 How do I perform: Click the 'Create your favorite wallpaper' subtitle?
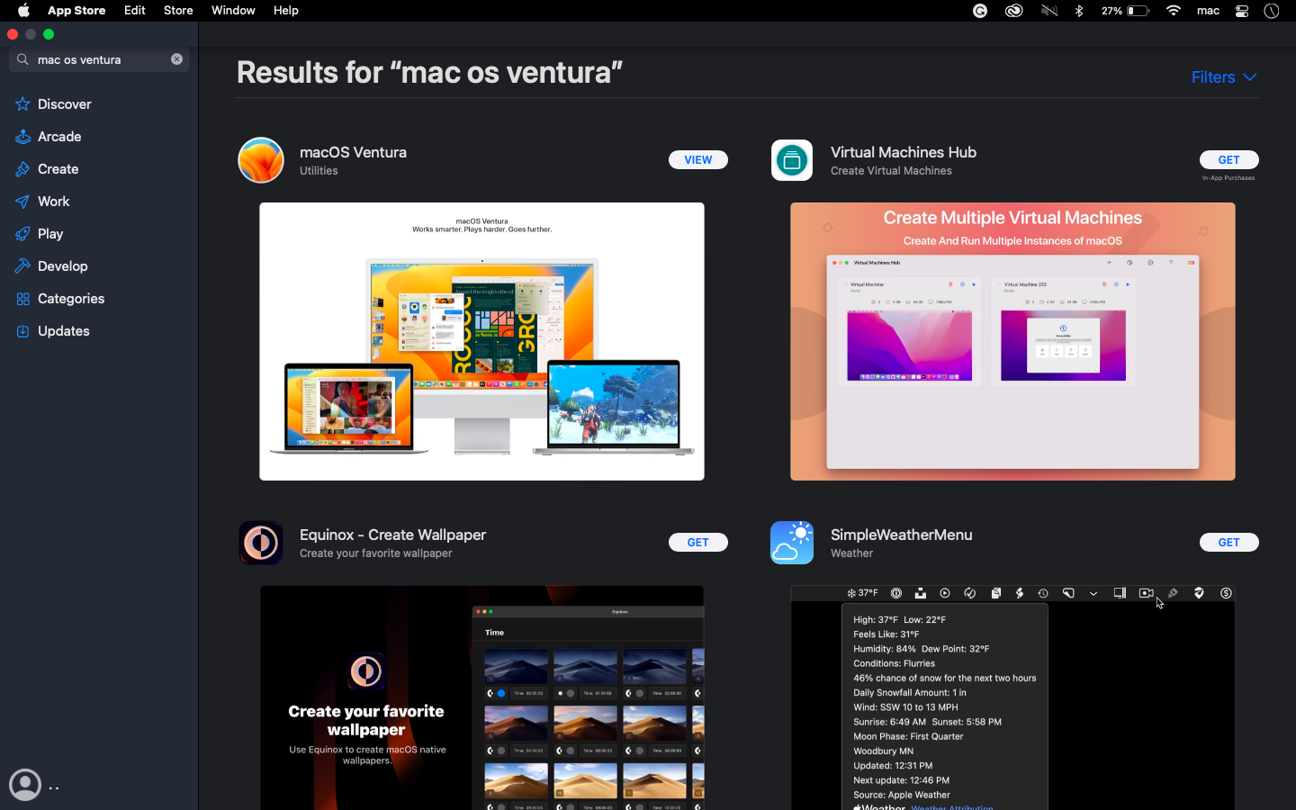pos(375,553)
